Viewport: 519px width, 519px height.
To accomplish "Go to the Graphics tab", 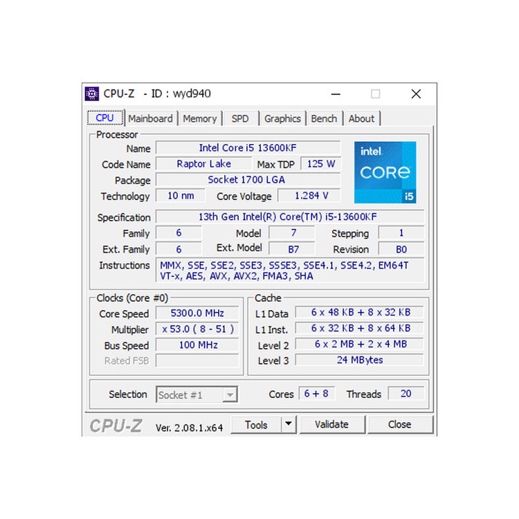I will 282,118.
